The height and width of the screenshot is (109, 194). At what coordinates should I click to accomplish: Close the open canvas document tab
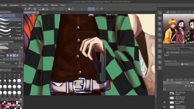[x=38, y=12]
